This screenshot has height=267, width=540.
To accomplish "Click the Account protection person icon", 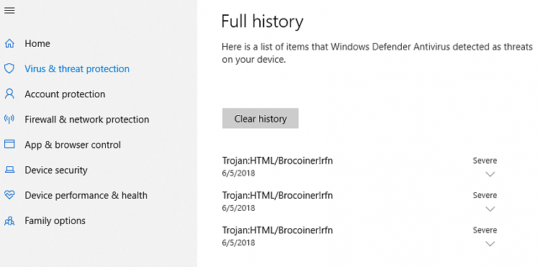I will [9, 94].
